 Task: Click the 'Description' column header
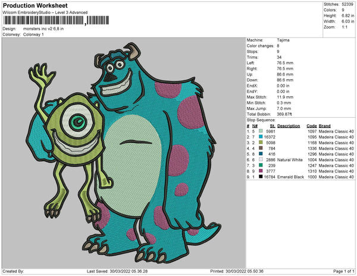289,126
